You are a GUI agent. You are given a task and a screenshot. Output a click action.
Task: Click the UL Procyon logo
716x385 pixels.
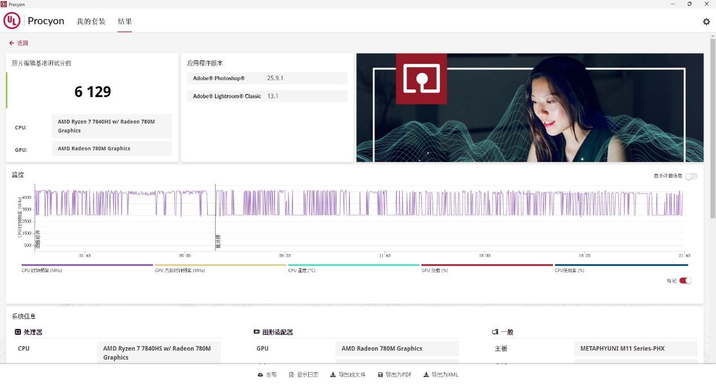[x=34, y=21]
